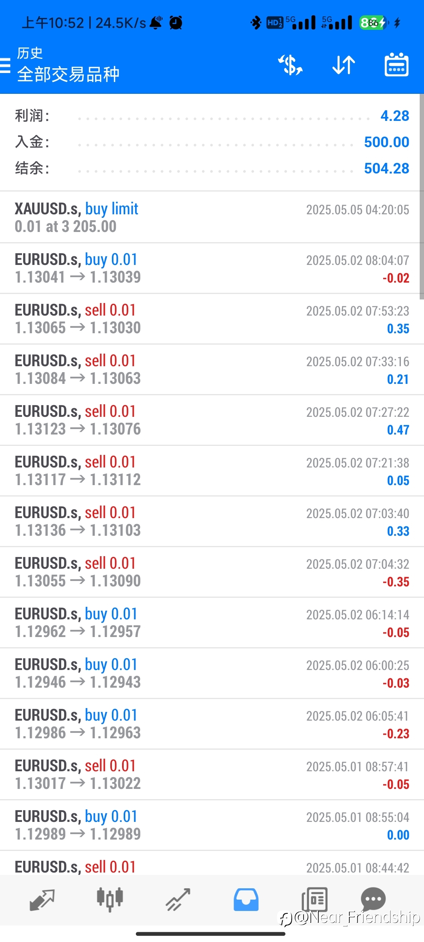Select EURUSD.s buy trade with -0.23 loss

click(212, 724)
